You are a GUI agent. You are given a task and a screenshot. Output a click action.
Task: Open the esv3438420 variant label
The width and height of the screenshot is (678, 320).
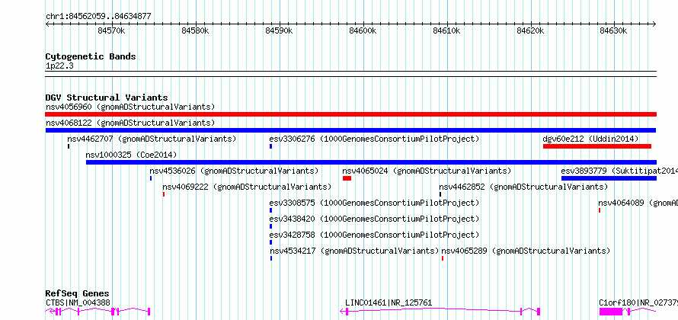(x=375, y=219)
